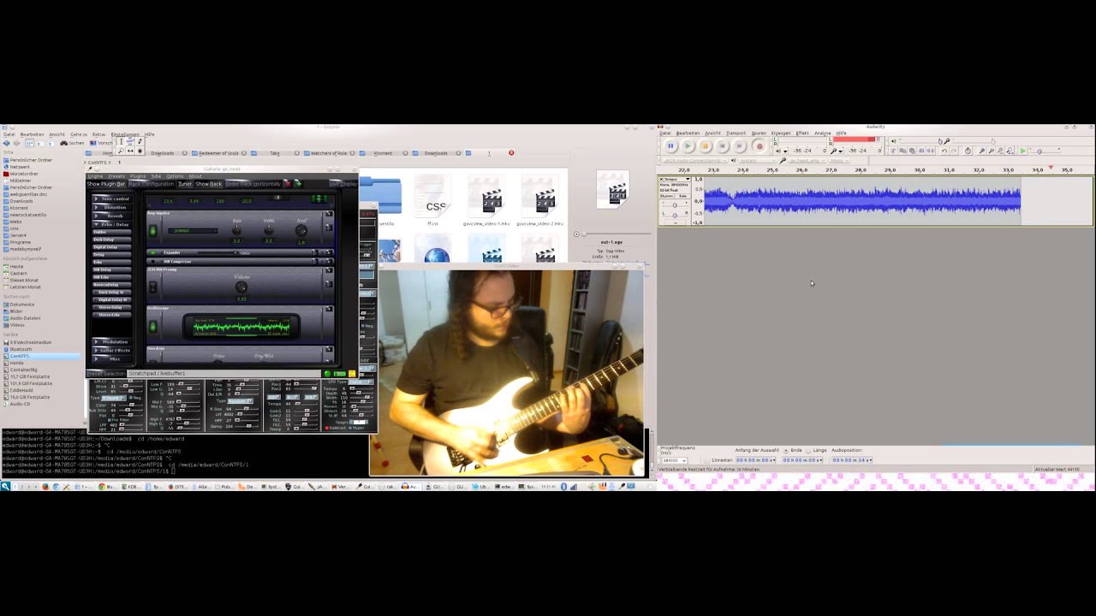This screenshot has height=616, width=1096.
Task: Open the JACK Audio Connection Kit host dropdown
Action: pyautogui.click(x=694, y=160)
